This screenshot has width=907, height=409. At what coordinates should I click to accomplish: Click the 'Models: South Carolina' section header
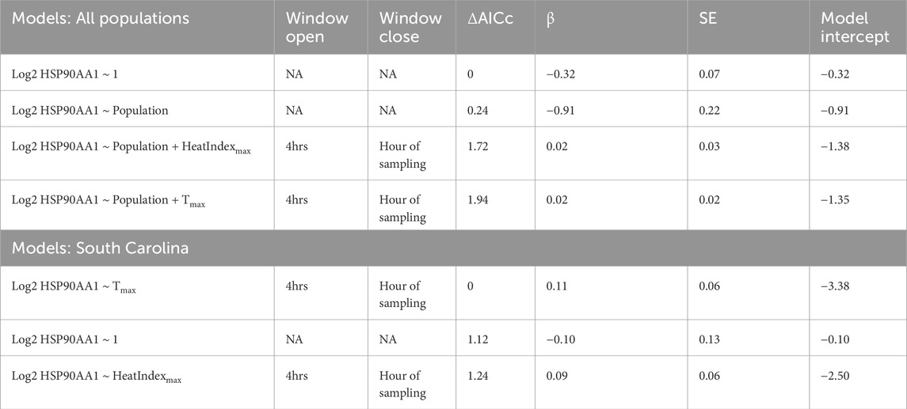coord(453,248)
